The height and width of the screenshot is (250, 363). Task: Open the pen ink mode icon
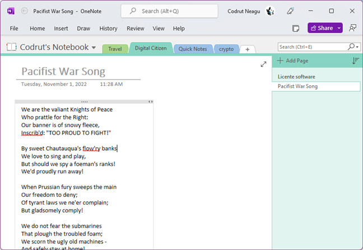(290, 11)
